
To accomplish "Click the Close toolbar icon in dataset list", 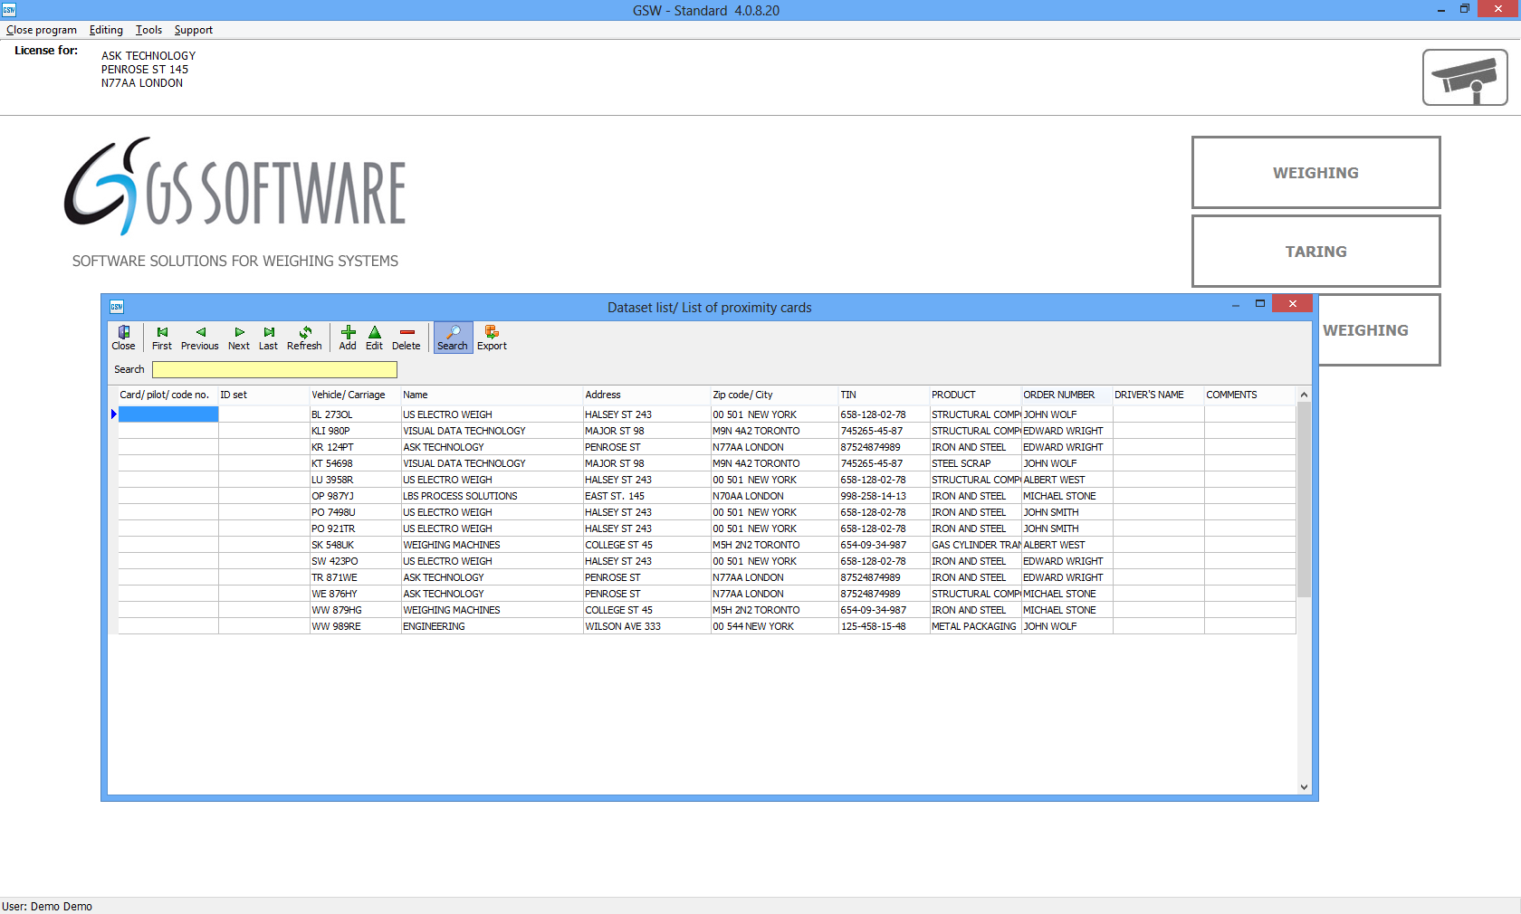I will coord(123,338).
